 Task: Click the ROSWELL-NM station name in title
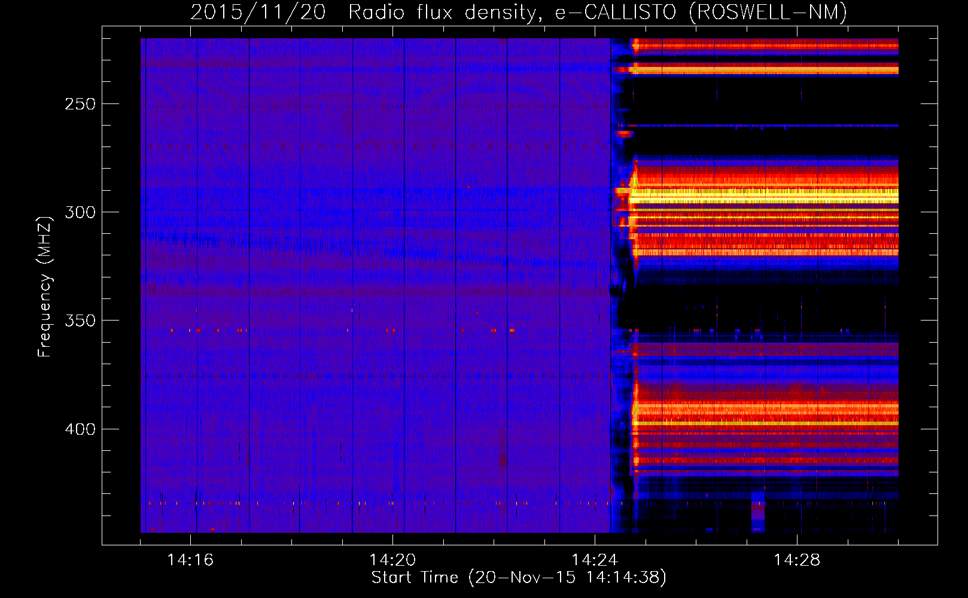pos(768,12)
